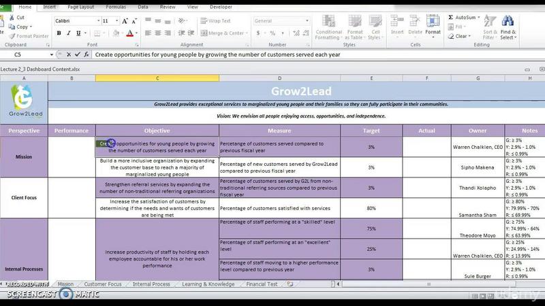Open Format as Table

click(x=354, y=27)
